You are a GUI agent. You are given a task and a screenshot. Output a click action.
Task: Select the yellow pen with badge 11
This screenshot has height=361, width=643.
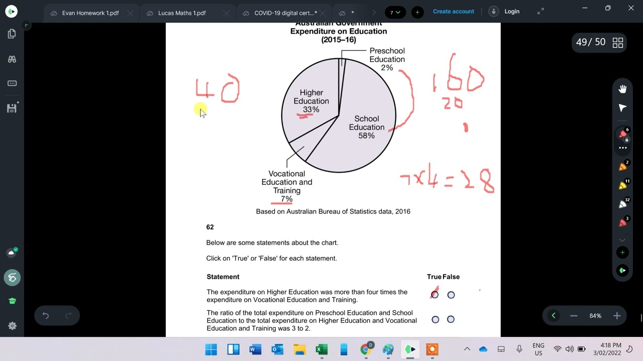tap(623, 186)
